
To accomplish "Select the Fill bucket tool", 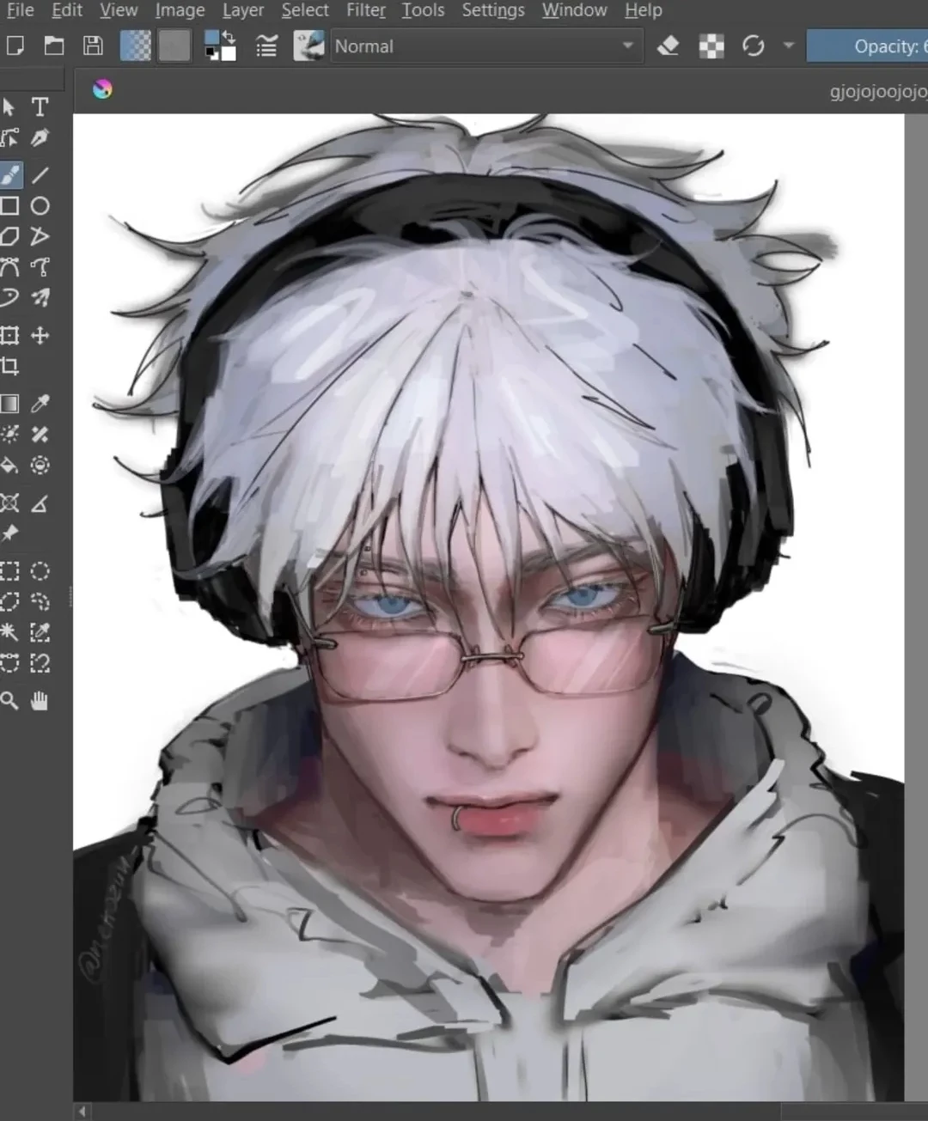I will 10,466.
